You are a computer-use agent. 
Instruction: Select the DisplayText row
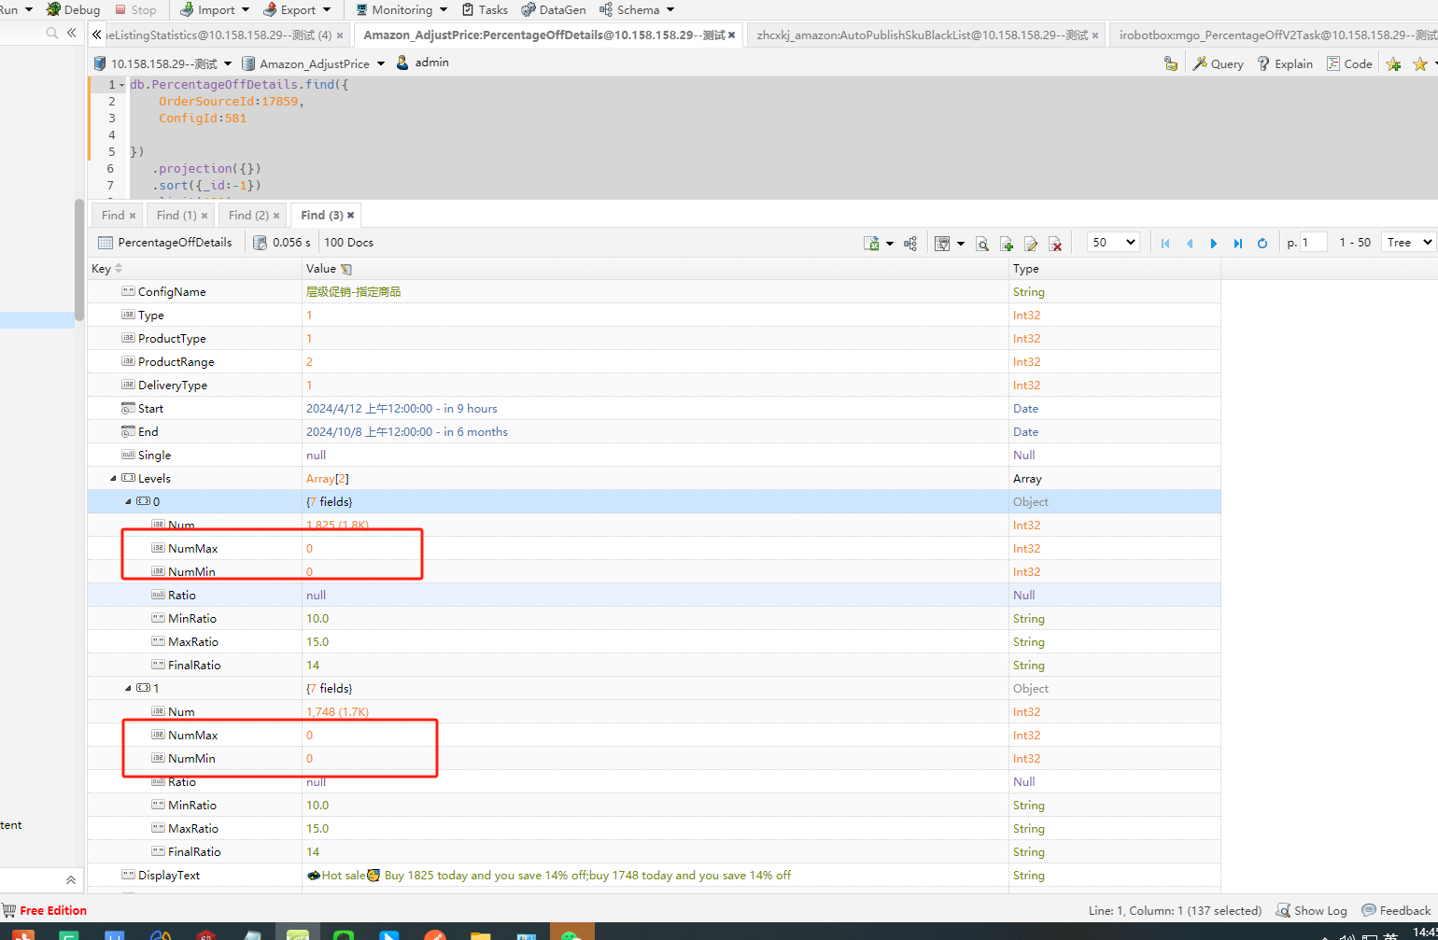coord(654,875)
